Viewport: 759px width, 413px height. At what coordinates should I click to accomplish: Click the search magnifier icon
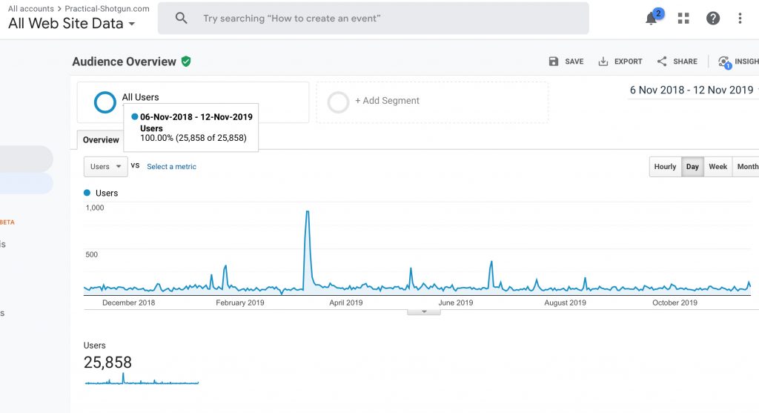tap(181, 19)
